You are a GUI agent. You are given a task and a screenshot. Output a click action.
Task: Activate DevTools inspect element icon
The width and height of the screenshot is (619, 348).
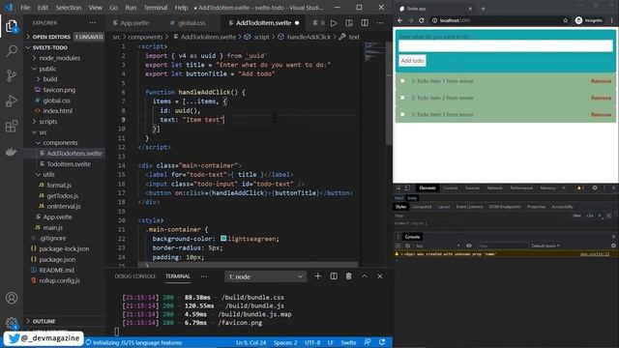point(398,188)
